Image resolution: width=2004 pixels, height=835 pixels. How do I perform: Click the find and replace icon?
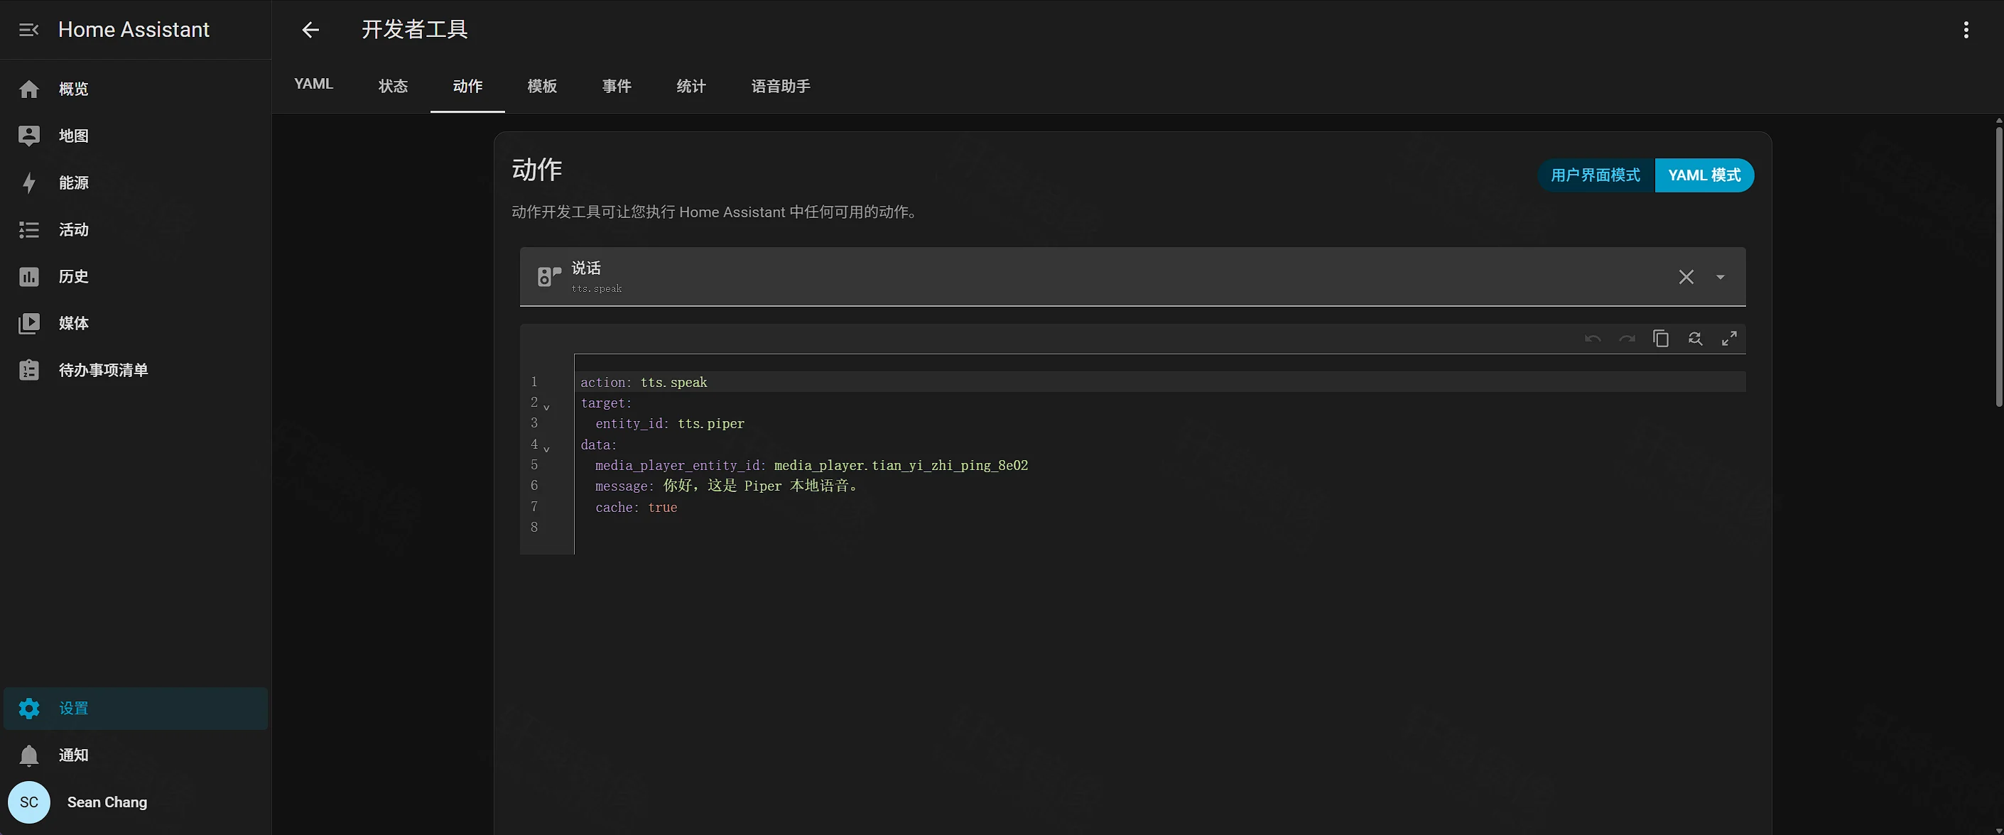pos(1695,339)
